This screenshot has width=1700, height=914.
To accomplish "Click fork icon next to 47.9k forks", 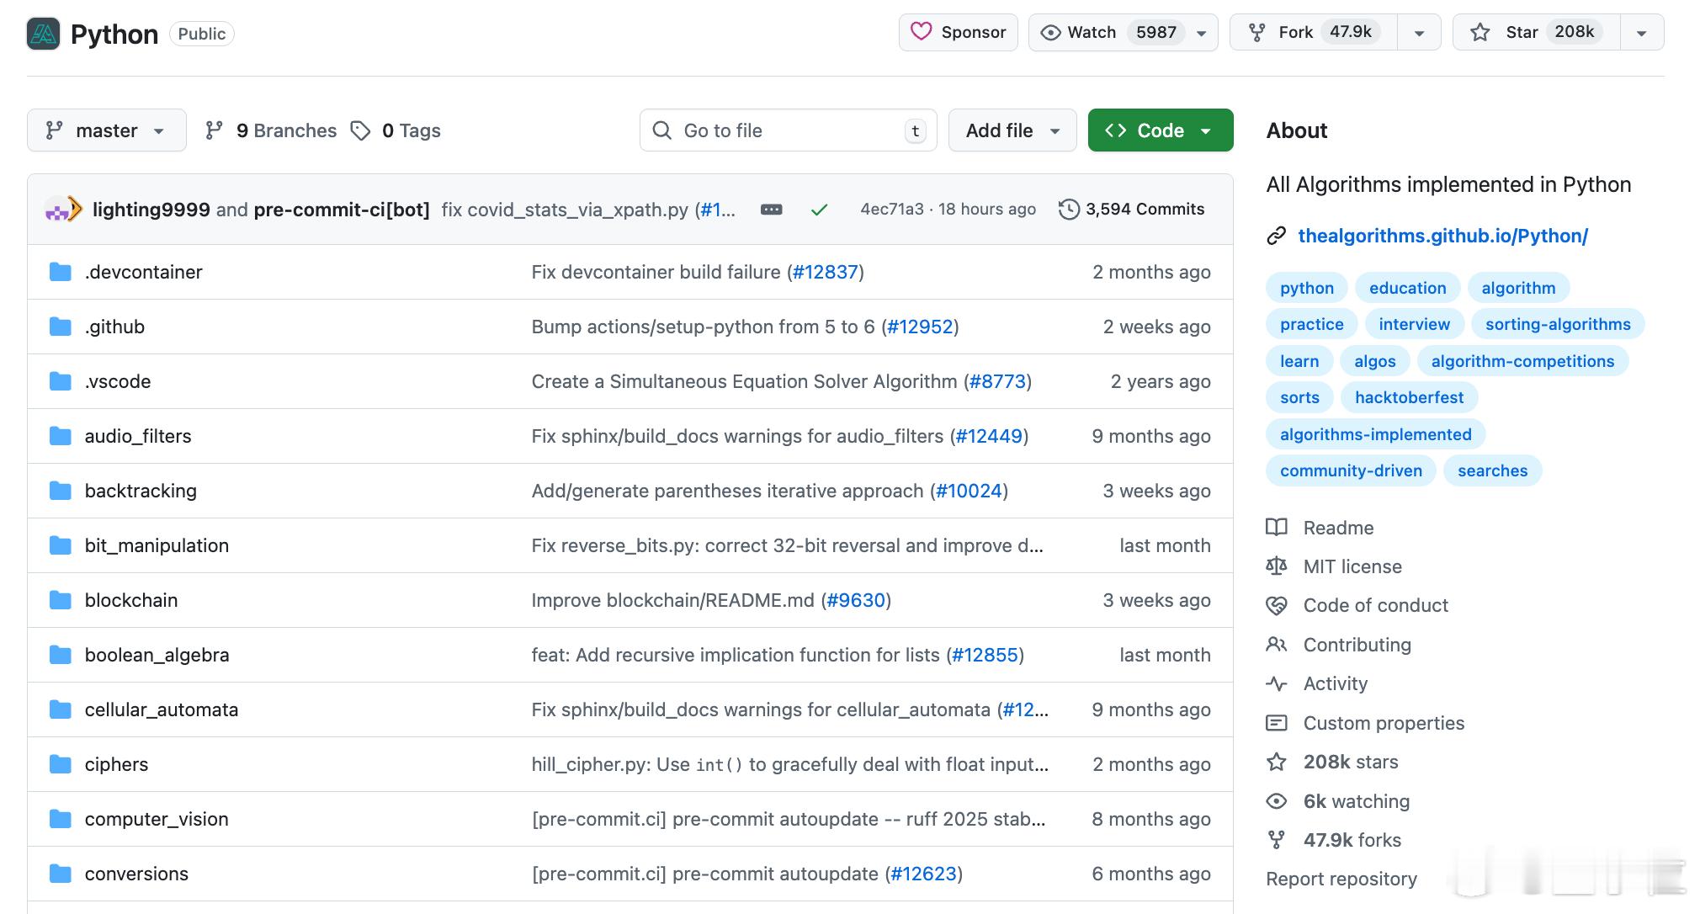I will 1277,840.
